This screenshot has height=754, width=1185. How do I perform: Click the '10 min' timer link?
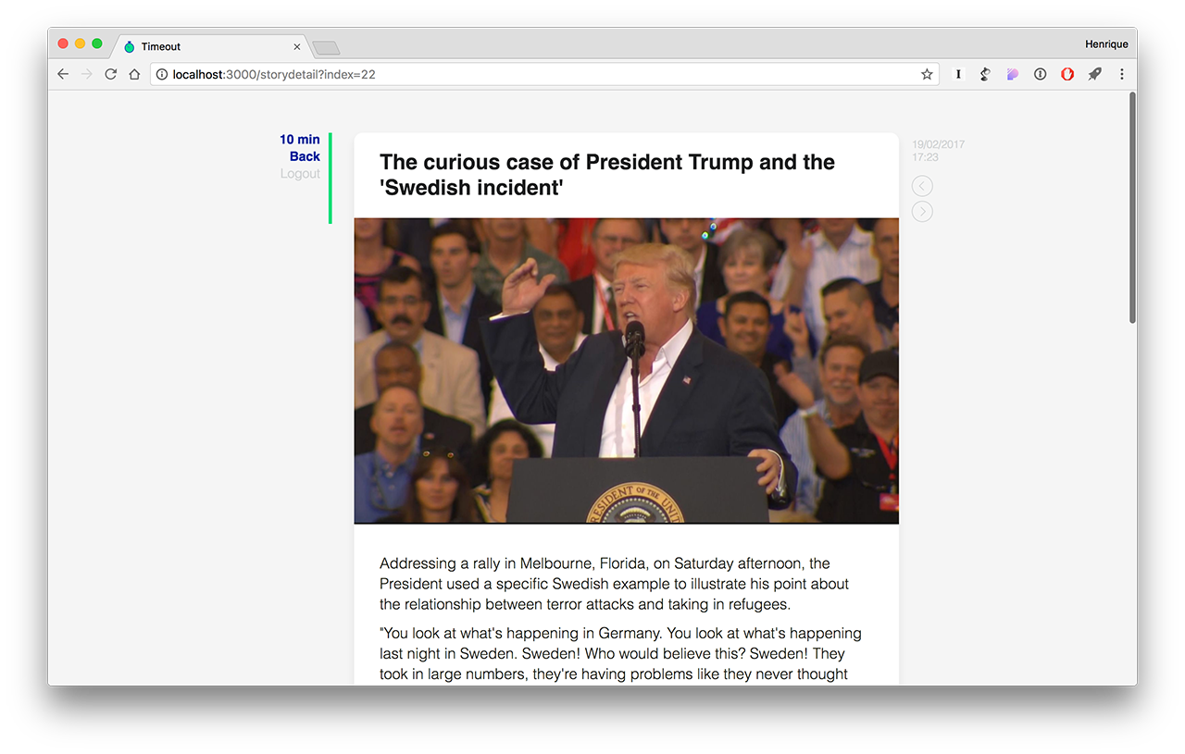tap(300, 140)
